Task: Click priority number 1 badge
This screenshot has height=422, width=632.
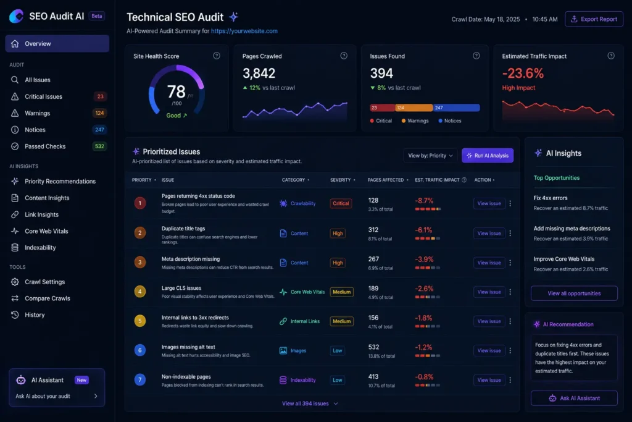Action: [x=140, y=203]
